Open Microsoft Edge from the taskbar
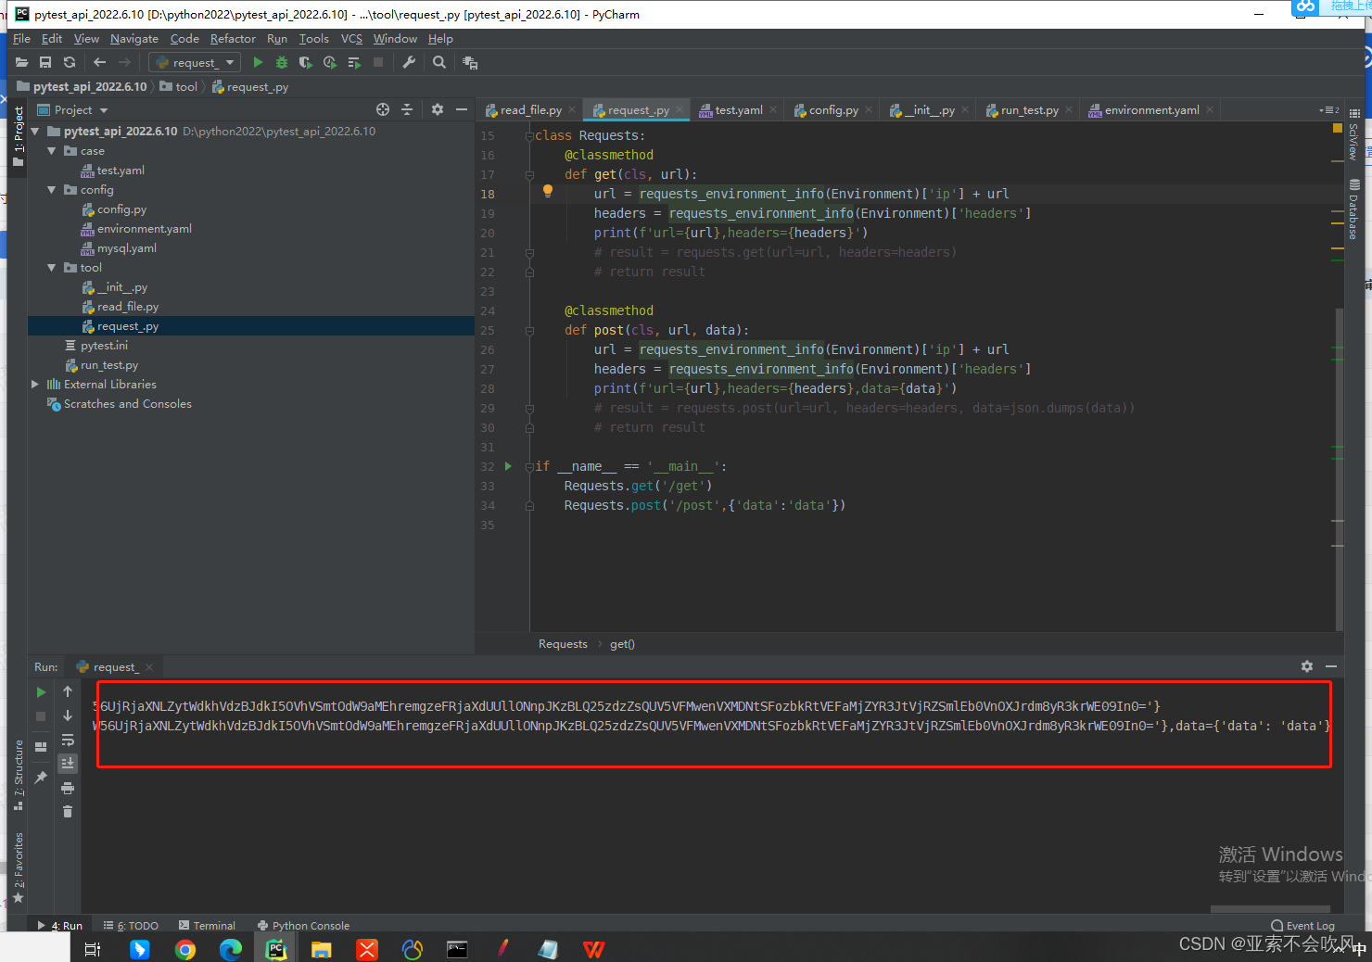Viewport: 1372px width, 962px height. 230,948
